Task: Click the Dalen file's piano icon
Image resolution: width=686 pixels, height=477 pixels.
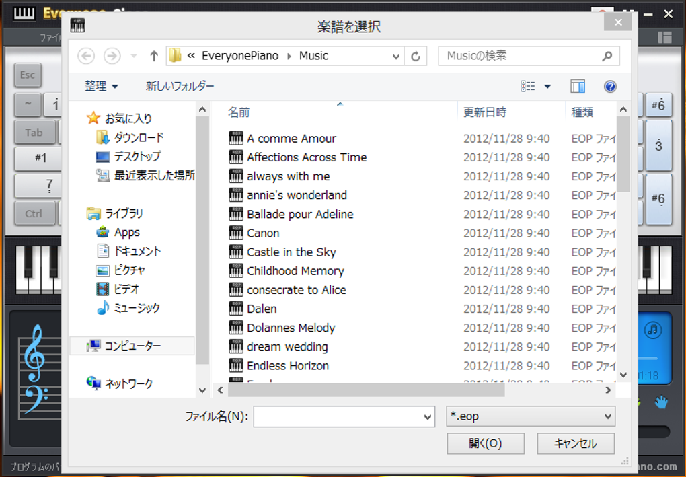Action: pos(236,308)
